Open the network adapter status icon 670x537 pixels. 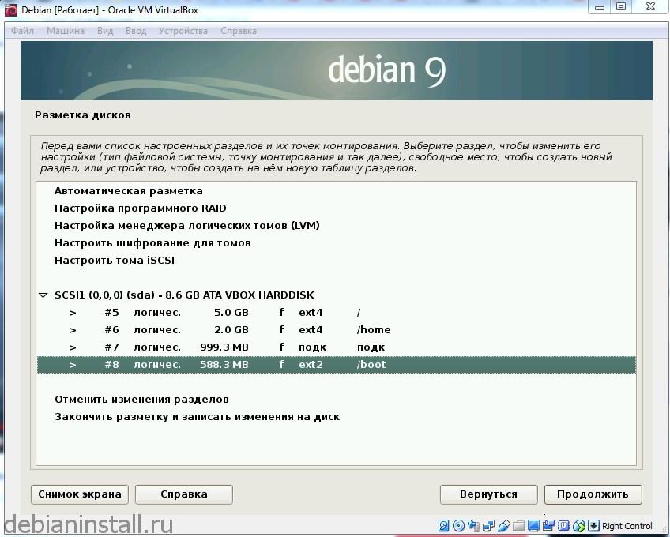click(x=488, y=526)
